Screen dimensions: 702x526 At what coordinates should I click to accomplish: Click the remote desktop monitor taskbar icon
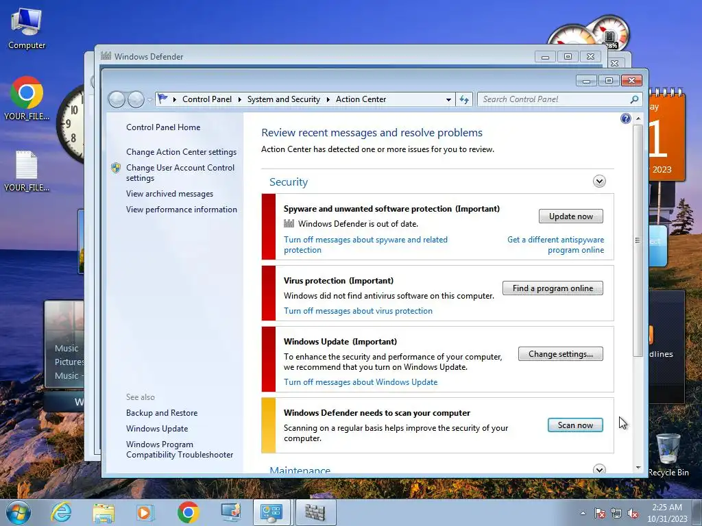[230, 512]
